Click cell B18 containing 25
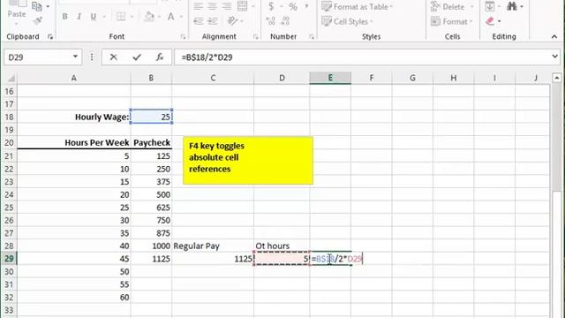This screenshot has width=565, height=318. tap(151, 117)
